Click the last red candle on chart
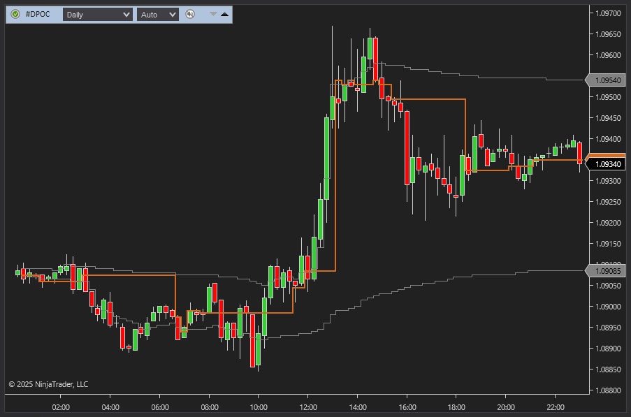631x417 pixels. point(579,153)
